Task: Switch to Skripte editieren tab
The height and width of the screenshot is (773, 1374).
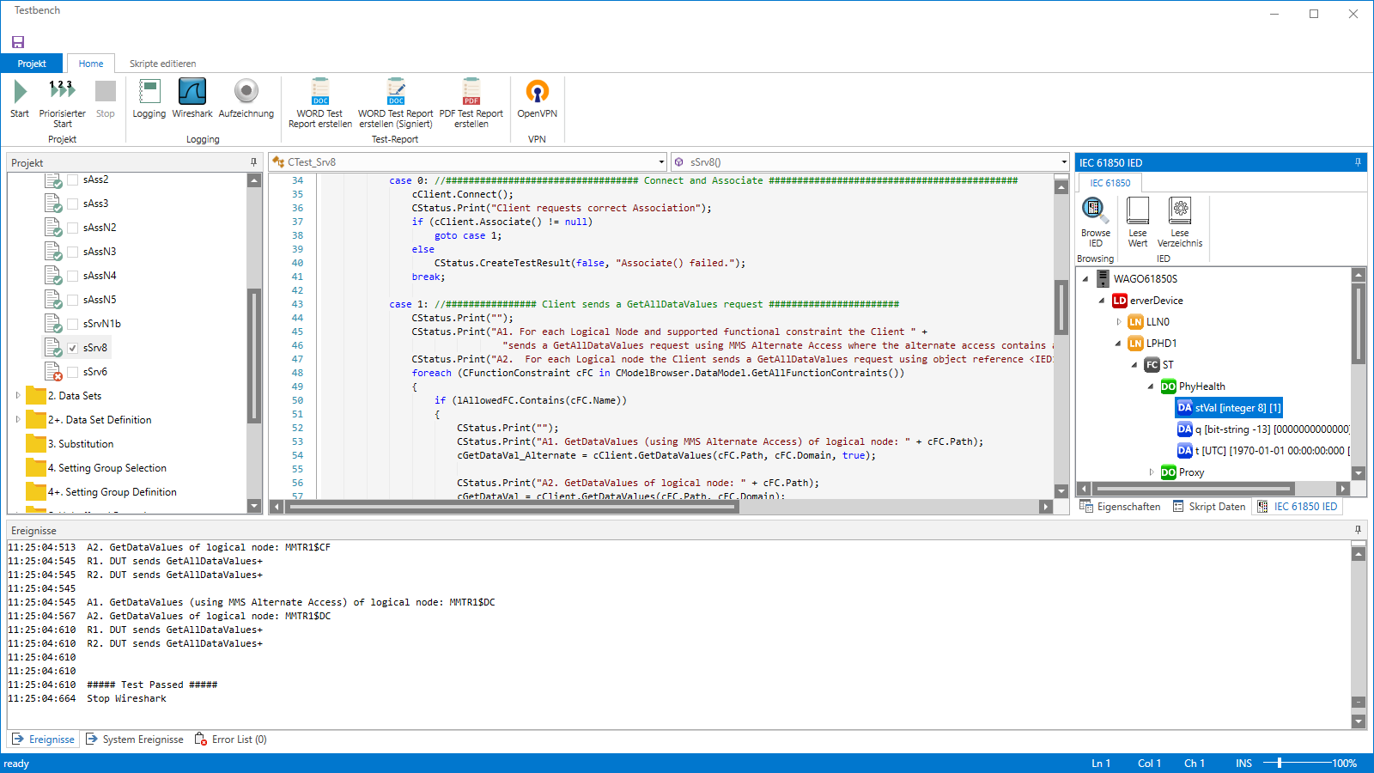Action: (x=163, y=64)
